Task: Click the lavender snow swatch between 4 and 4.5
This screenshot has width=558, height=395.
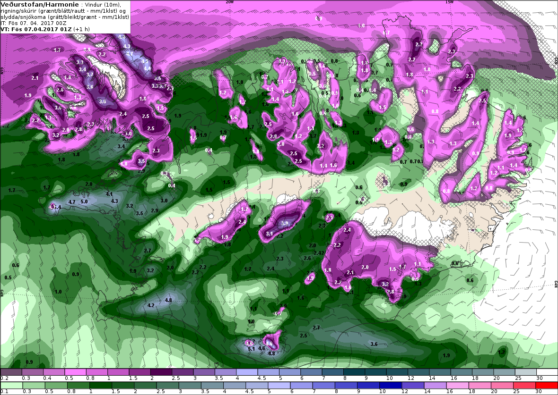Action: click(x=247, y=372)
